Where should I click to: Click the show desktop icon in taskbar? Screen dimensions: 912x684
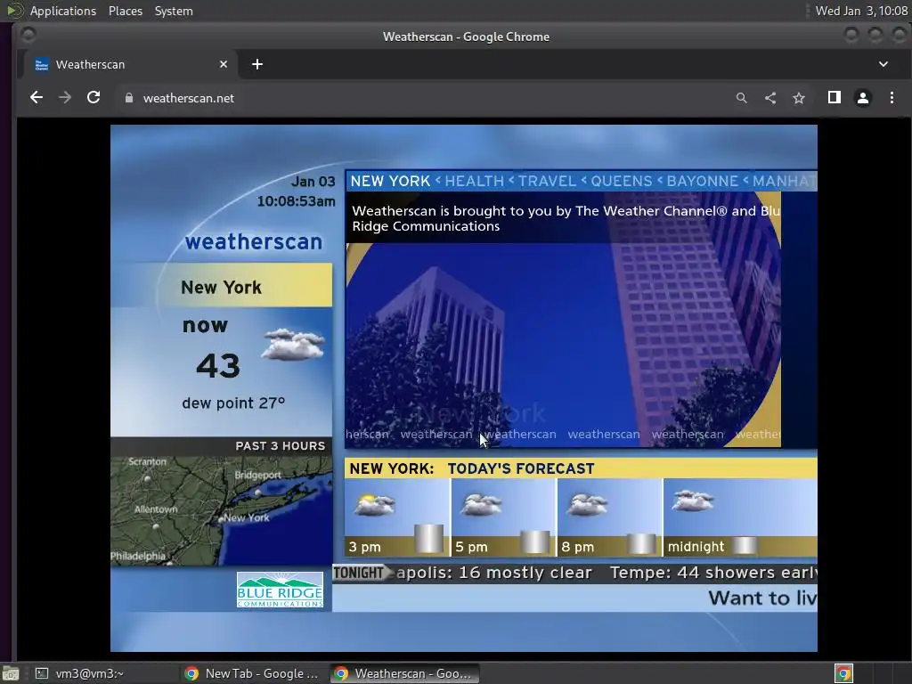11,673
